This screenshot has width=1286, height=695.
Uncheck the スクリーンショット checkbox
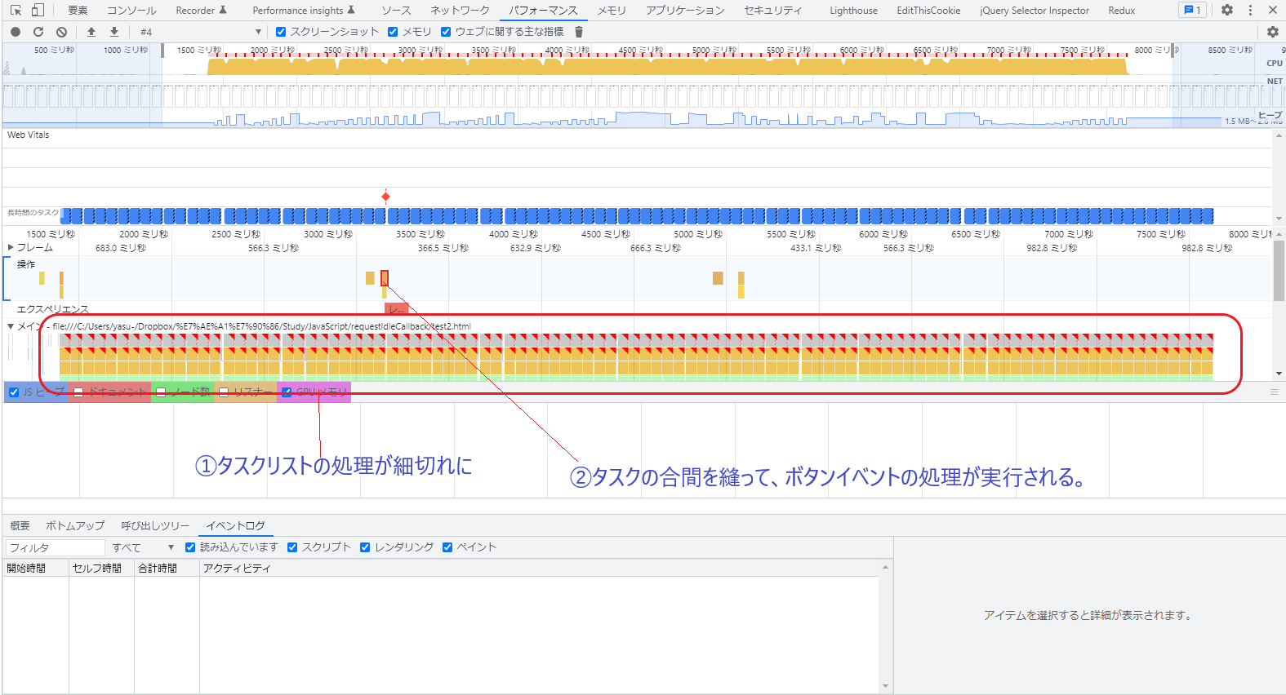(x=281, y=32)
